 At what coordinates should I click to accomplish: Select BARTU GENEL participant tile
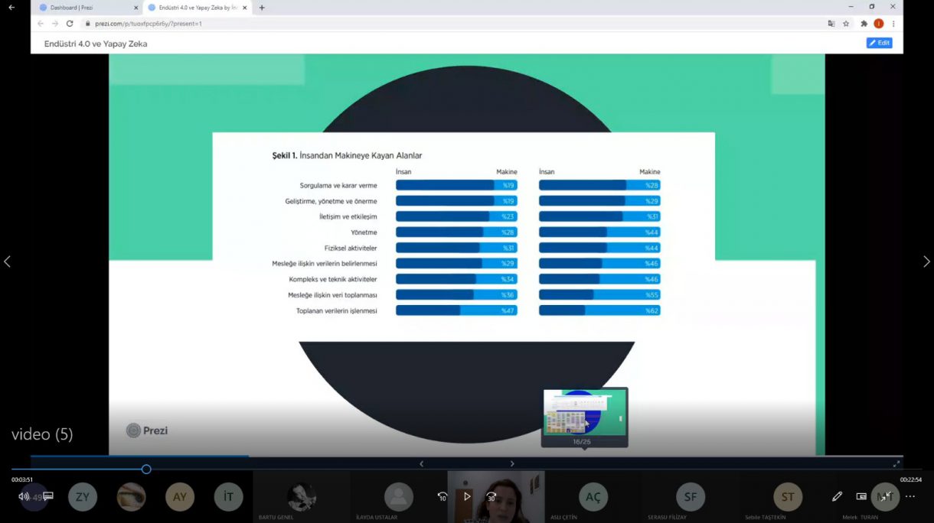(302, 497)
